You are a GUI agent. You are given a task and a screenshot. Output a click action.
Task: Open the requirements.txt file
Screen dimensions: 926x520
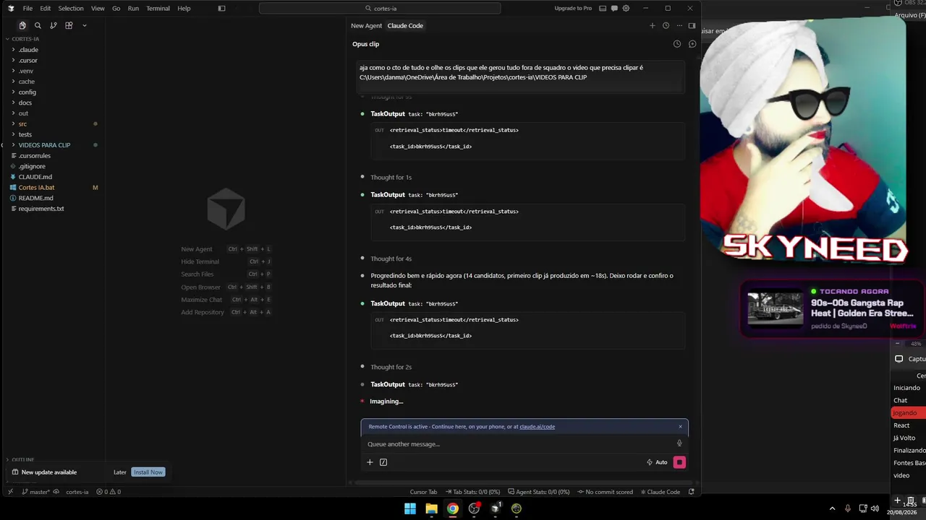(41, 209)
